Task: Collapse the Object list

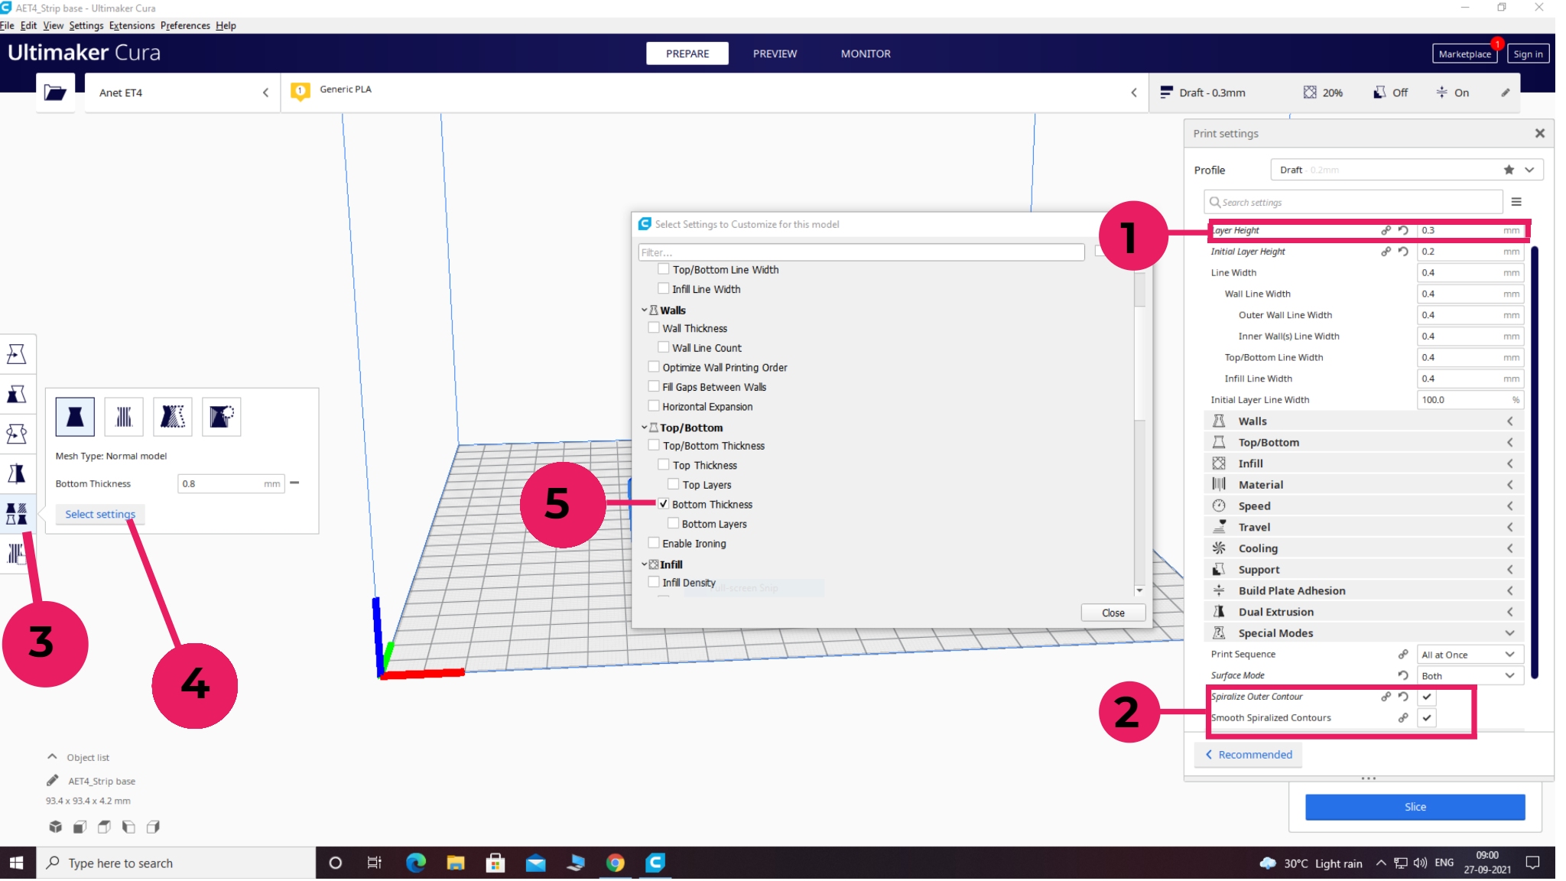Action: tap(52, 757)
